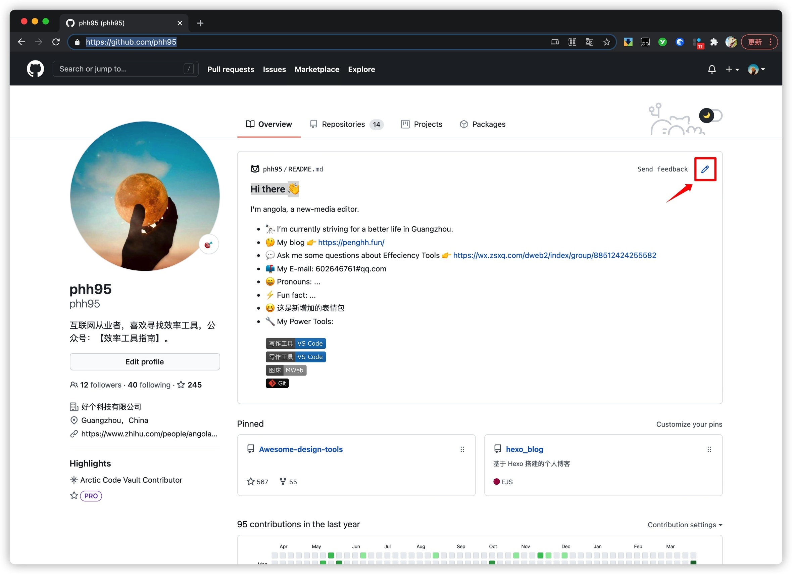Edit README with the pencil icon
The image size is (792, 574).
(x=705, y=169)
